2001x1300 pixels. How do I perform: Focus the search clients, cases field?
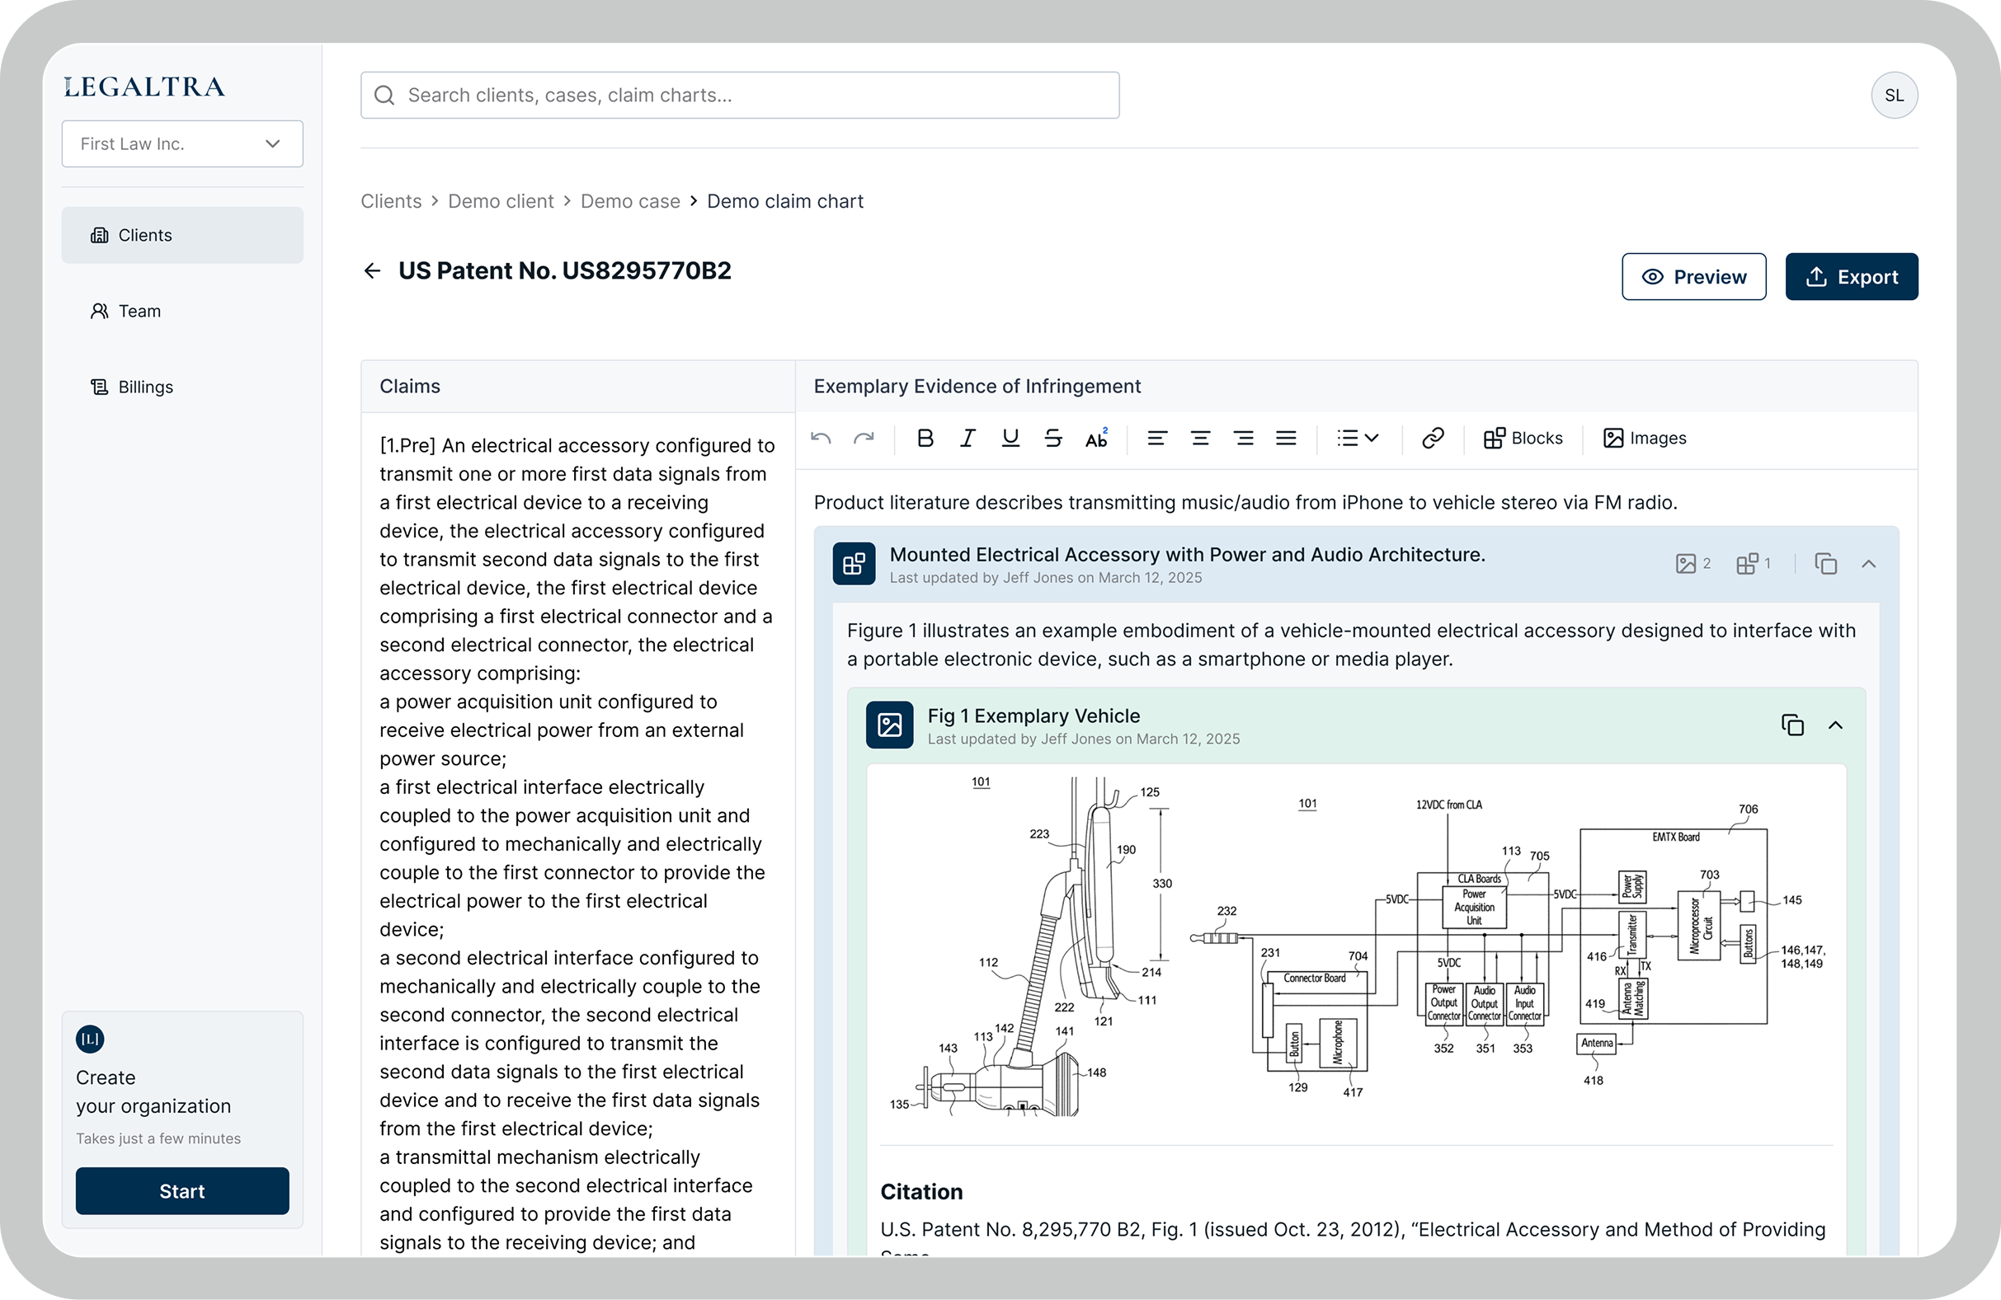click(740, 95)
